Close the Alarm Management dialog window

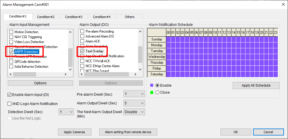tap(283, 4)
